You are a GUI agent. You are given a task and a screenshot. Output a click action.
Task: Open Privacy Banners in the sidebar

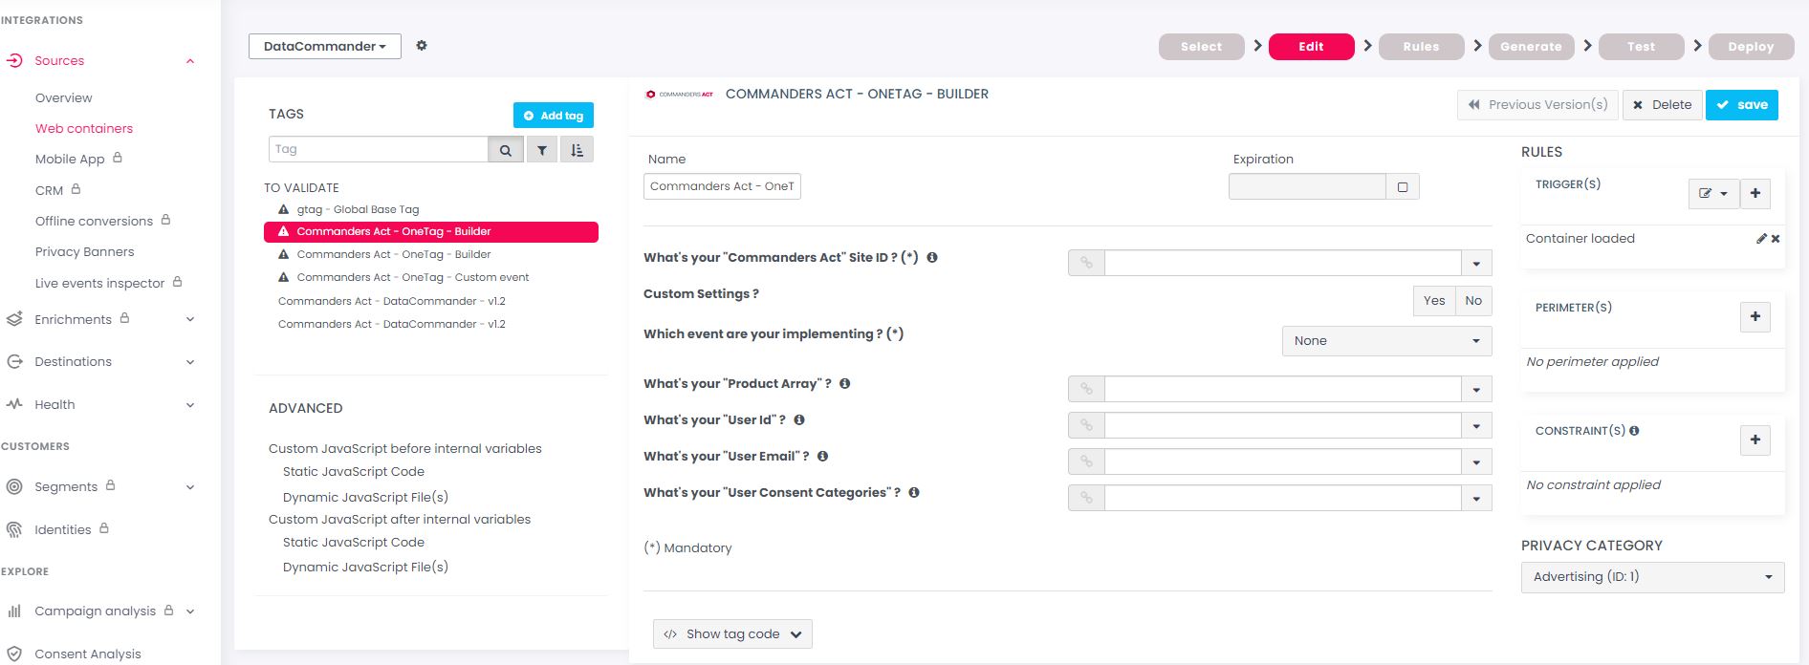click(85, 251)
